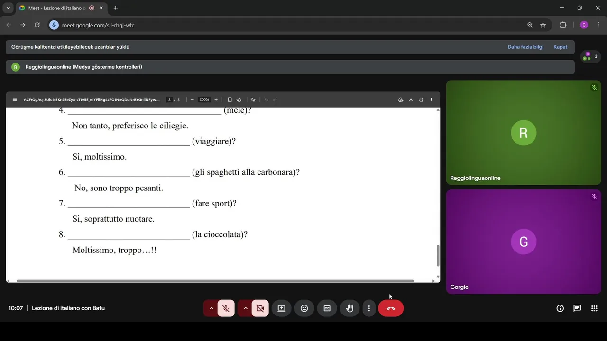607x341 pixels.
Task: Open the PDF annotate draw tool
Action: click(x=253, y=100)
